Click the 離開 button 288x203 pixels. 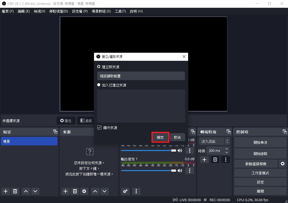260,191
